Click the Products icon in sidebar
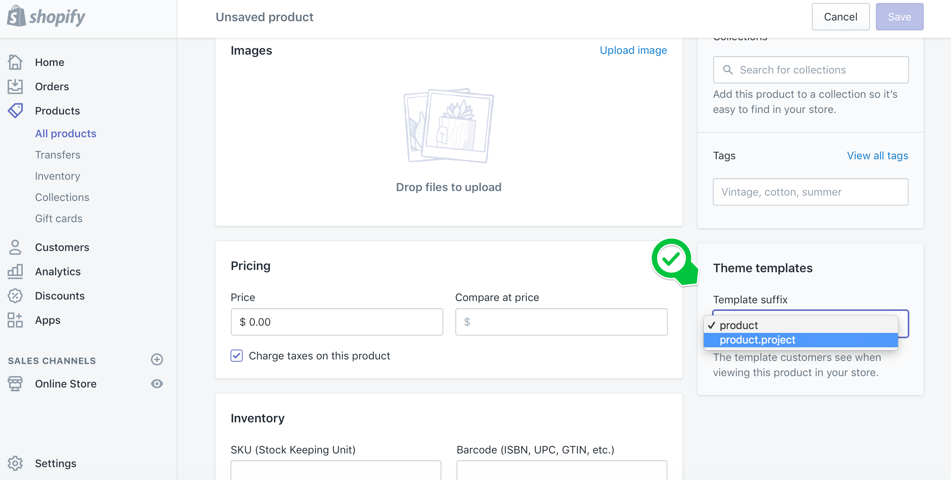 [x=15, y=111]
